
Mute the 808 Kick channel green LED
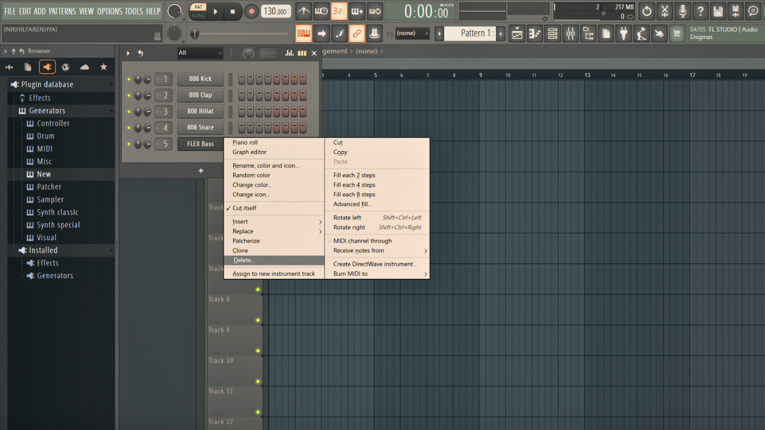click(129, 80)
